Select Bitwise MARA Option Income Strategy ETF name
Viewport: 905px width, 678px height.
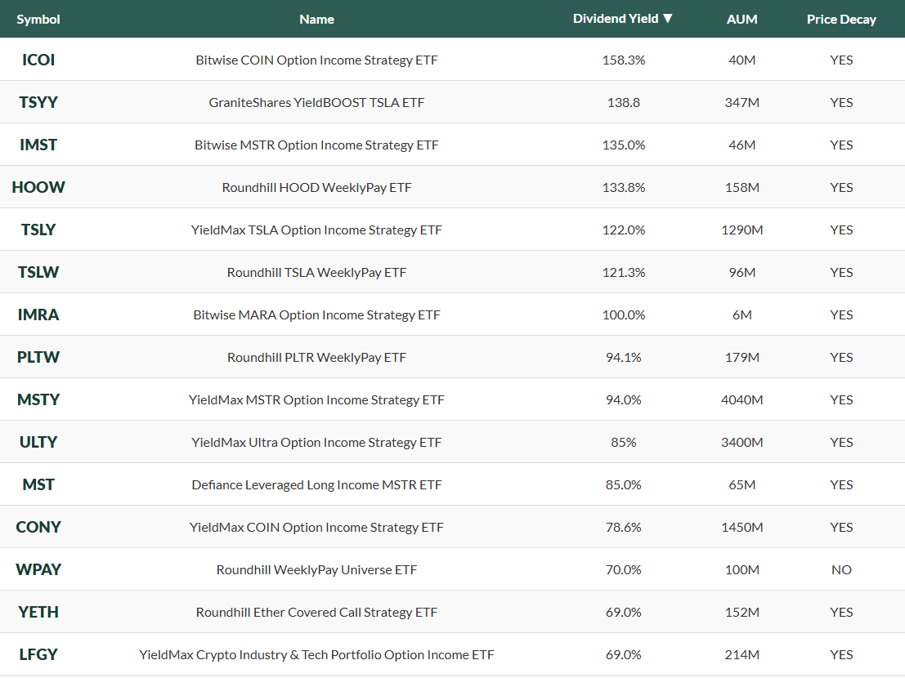(316, 315)
